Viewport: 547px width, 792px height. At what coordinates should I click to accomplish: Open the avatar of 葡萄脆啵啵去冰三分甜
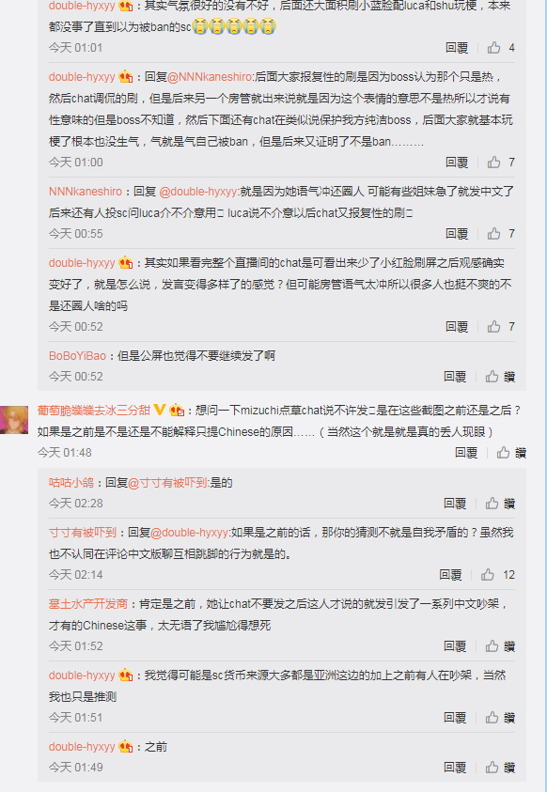(x=14, y=420)
